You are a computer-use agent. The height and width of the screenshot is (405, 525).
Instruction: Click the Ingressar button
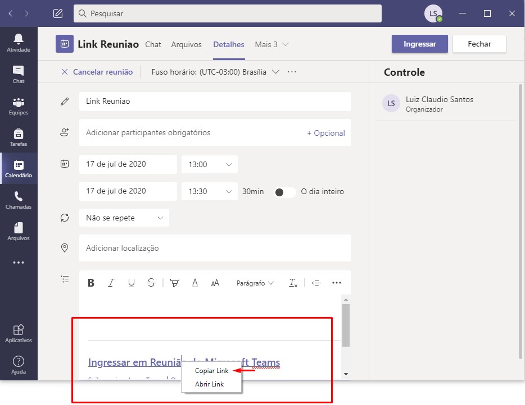point(419,44)
